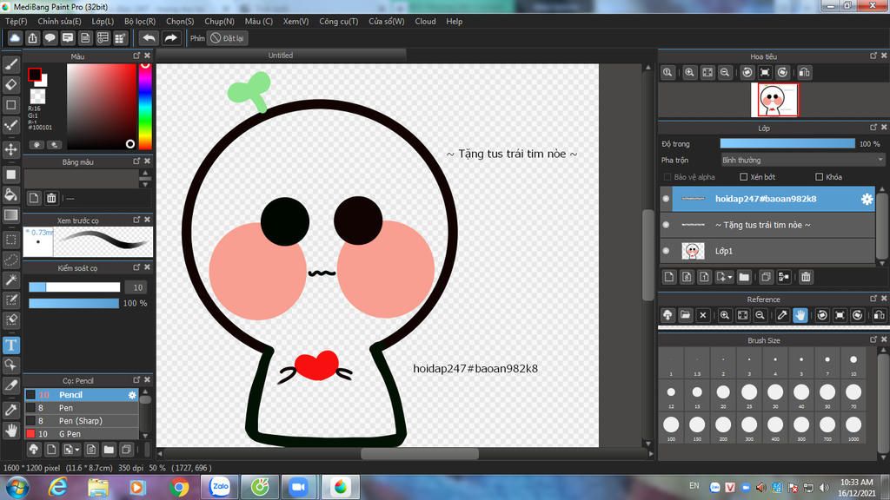Hide the Tặng tus trái tim nòe layer

pos(667,225)
